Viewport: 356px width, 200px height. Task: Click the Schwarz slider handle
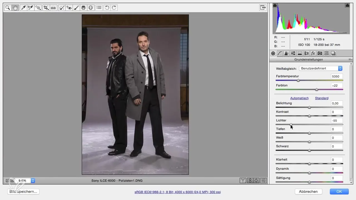[309, 150]
